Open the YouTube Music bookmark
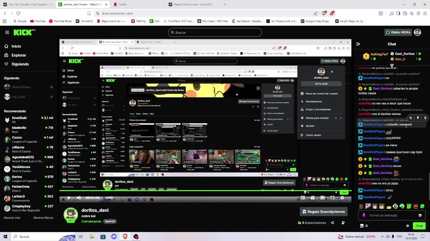This screenshot has height=241, width=430. tap(60, 21)
